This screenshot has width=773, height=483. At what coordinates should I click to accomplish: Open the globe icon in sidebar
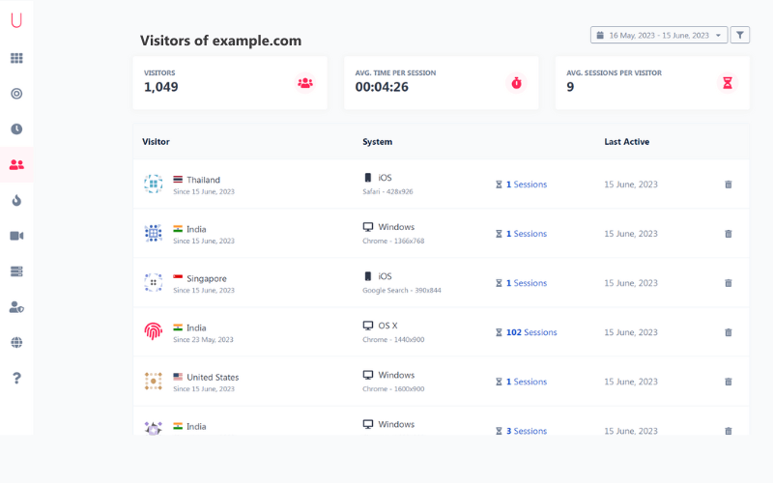(x=16, y=343)
